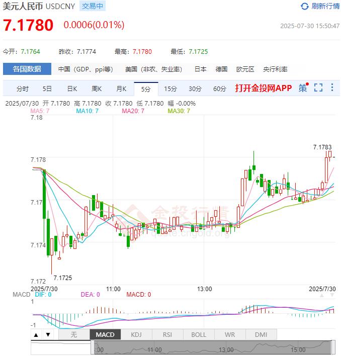The height and width of the screenshot is (356, 341).
Task: Switch chart to 周K view
Action: pyautogui.click(x=97, y=89)
